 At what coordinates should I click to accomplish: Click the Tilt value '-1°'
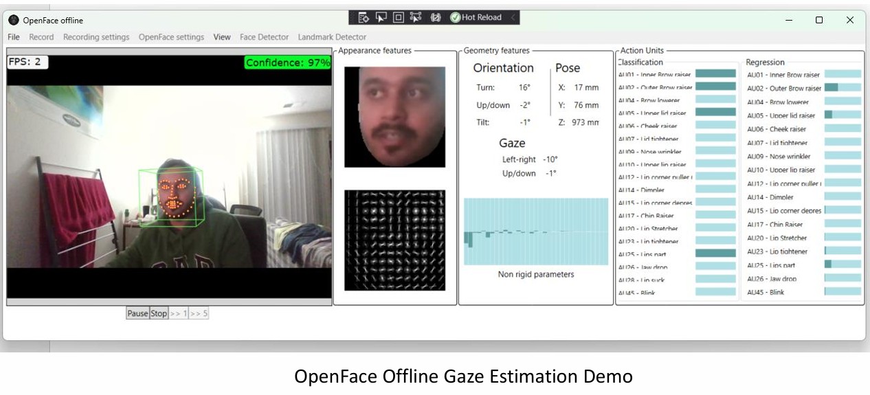[525, 122]
